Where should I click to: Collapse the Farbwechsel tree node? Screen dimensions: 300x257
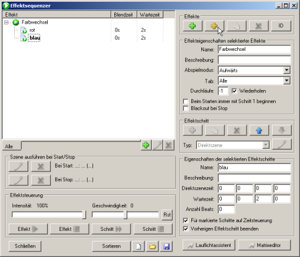(6, 22)
